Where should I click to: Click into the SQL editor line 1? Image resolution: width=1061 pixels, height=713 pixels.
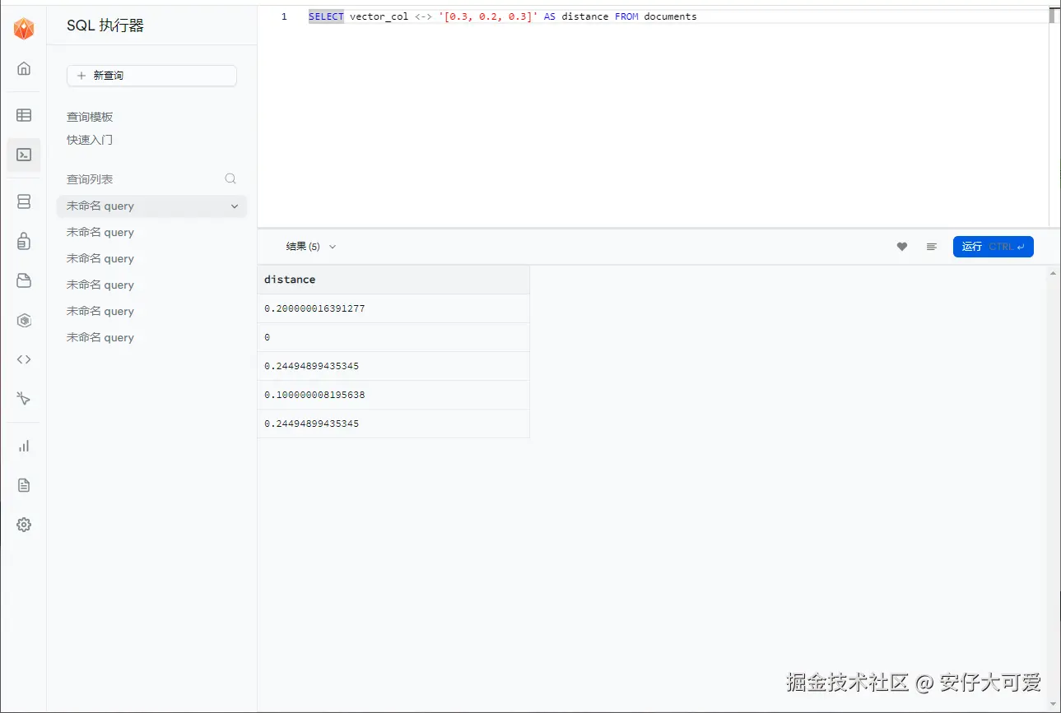(677, 16)
